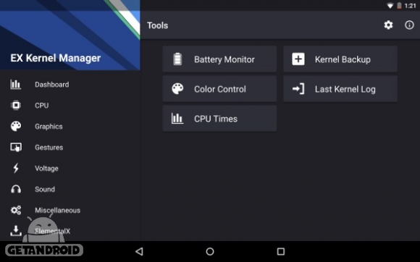
Task: Open the Gestures menu item
Action: click(70, 147)
